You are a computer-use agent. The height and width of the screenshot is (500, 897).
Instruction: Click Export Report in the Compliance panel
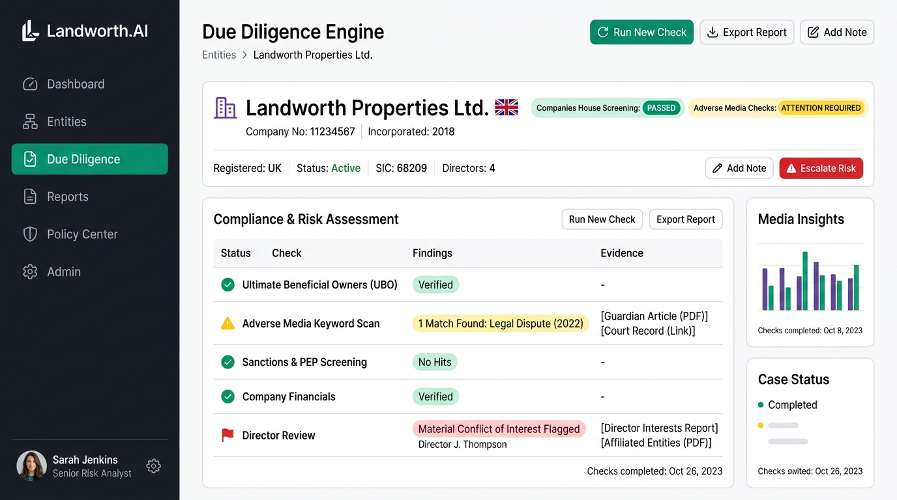tap(685, 219)
